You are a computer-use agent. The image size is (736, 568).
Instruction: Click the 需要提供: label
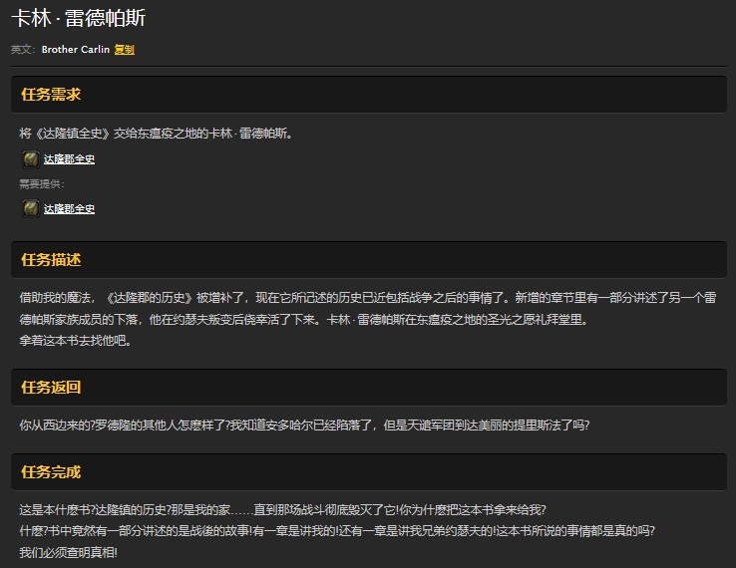coord(40,184)
